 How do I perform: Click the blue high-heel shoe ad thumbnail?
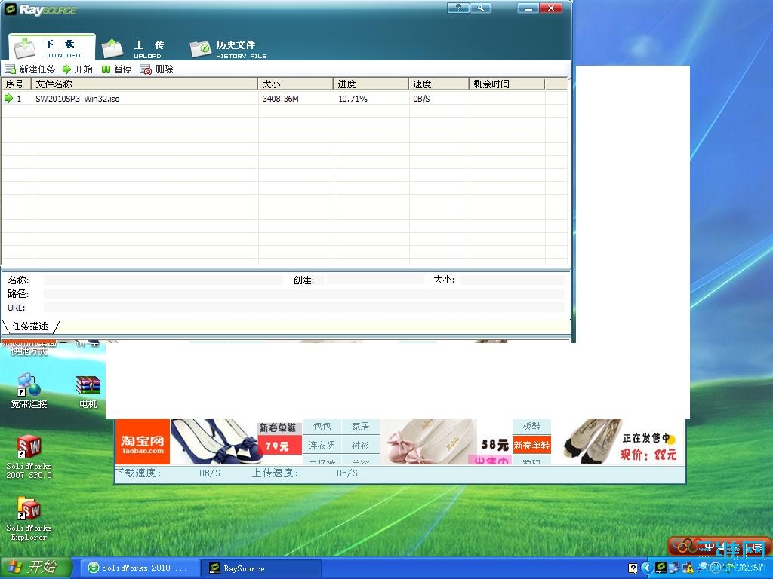point(214,442)
